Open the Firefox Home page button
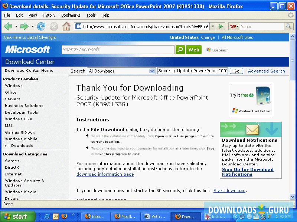 (66, 26)
